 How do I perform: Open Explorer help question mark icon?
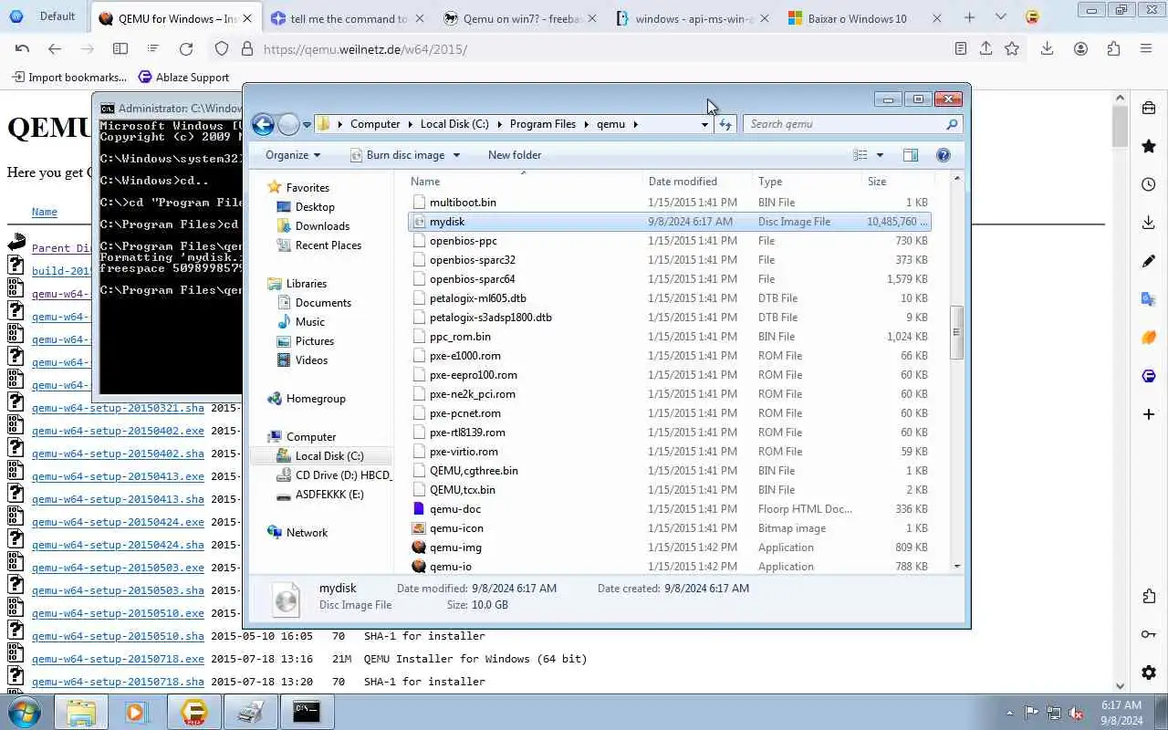point(944,155)
